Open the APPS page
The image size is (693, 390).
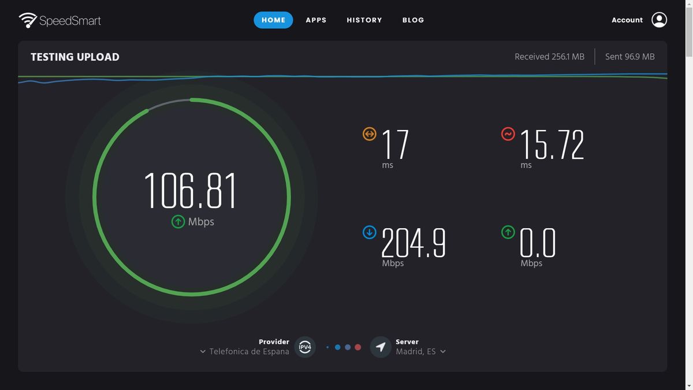pos(316,19)
